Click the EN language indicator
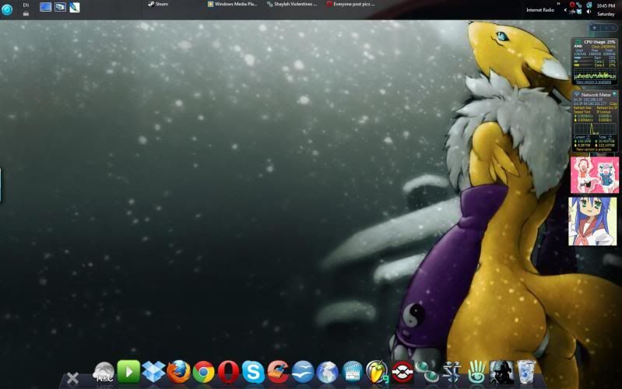Screen dimensions: 622x389 coord(26,5)
